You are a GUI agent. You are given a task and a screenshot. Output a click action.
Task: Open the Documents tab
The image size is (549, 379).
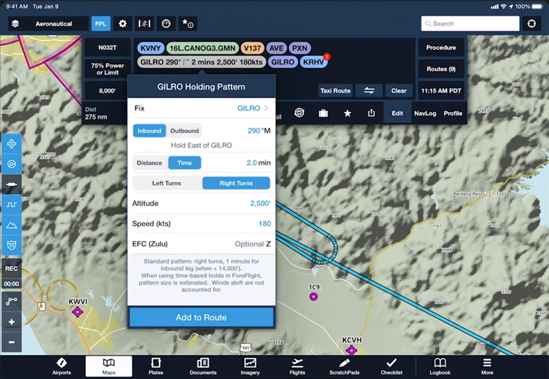pos(203,367)
